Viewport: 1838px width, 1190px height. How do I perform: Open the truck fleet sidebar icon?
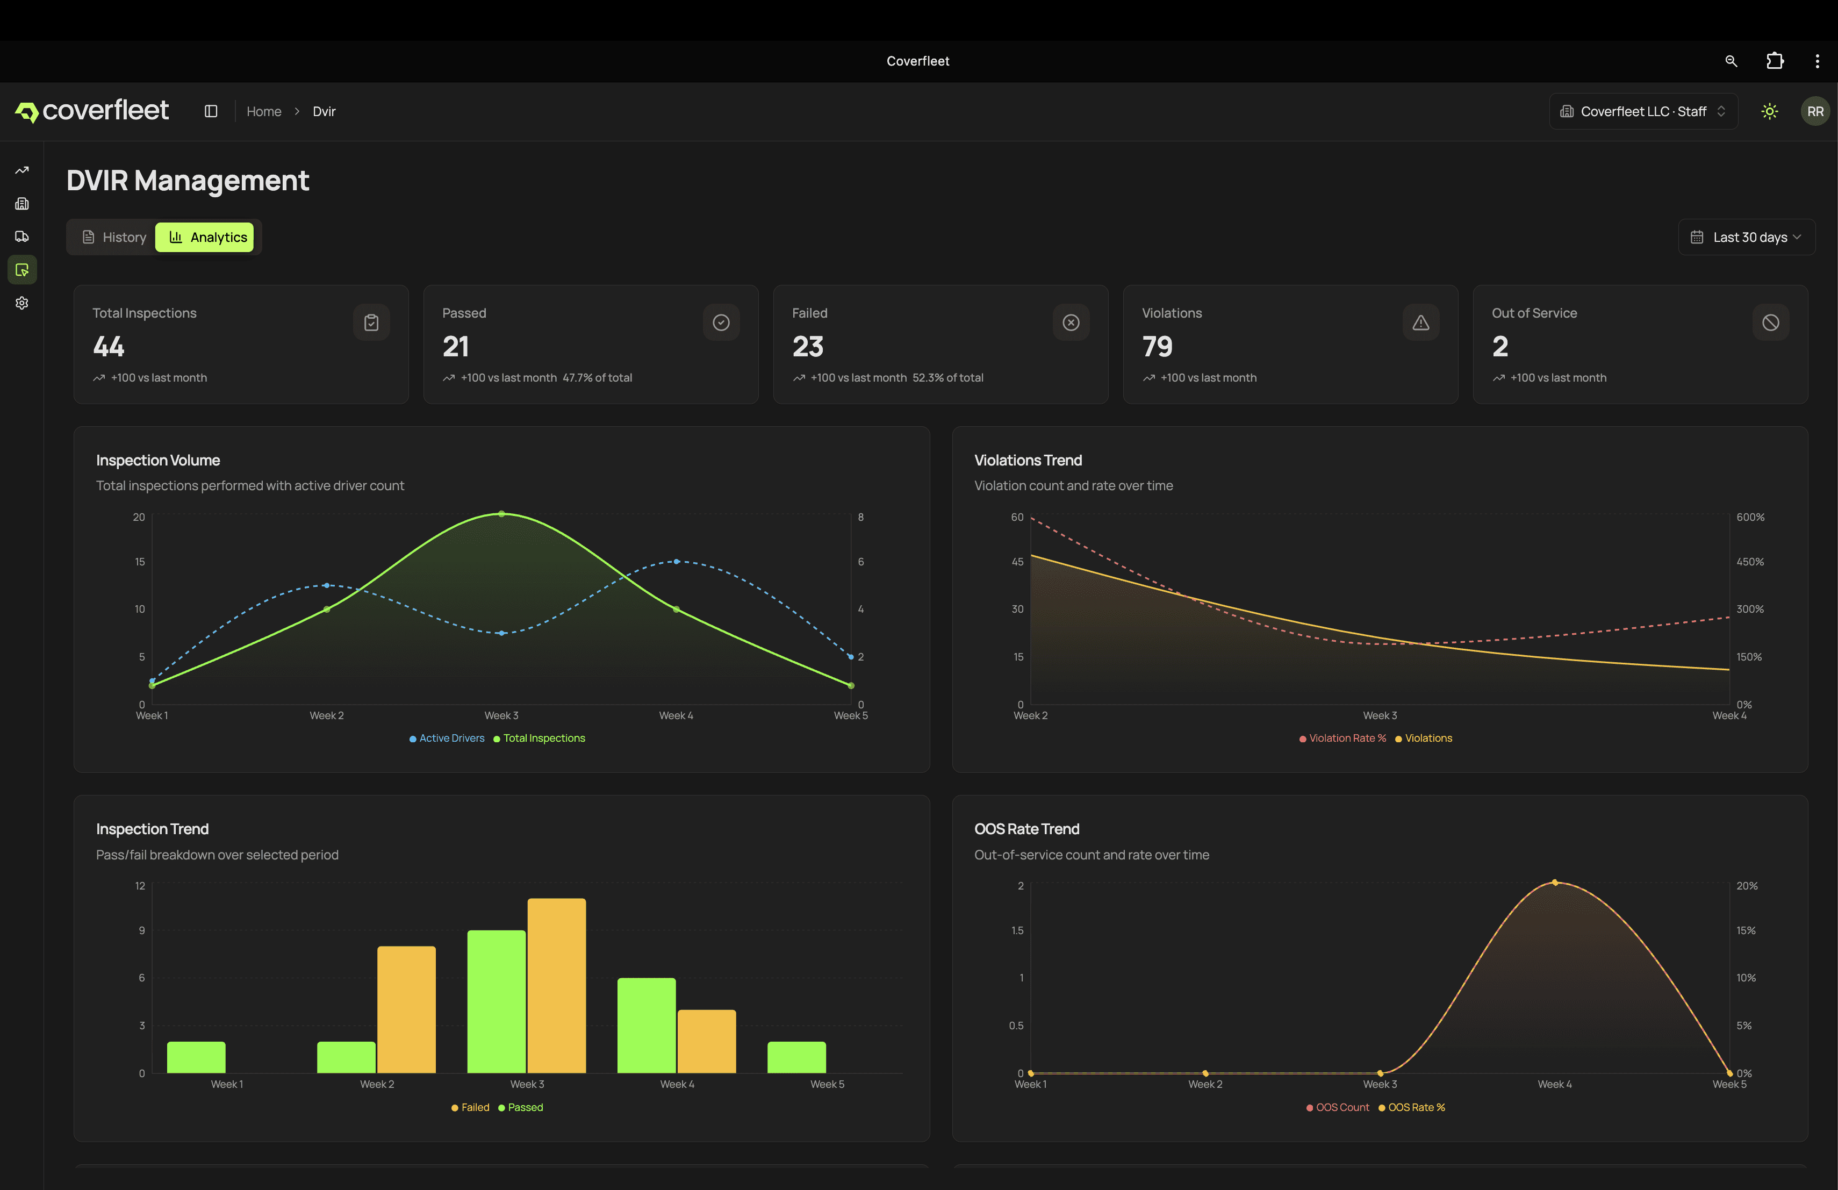(x=21, y=236)
